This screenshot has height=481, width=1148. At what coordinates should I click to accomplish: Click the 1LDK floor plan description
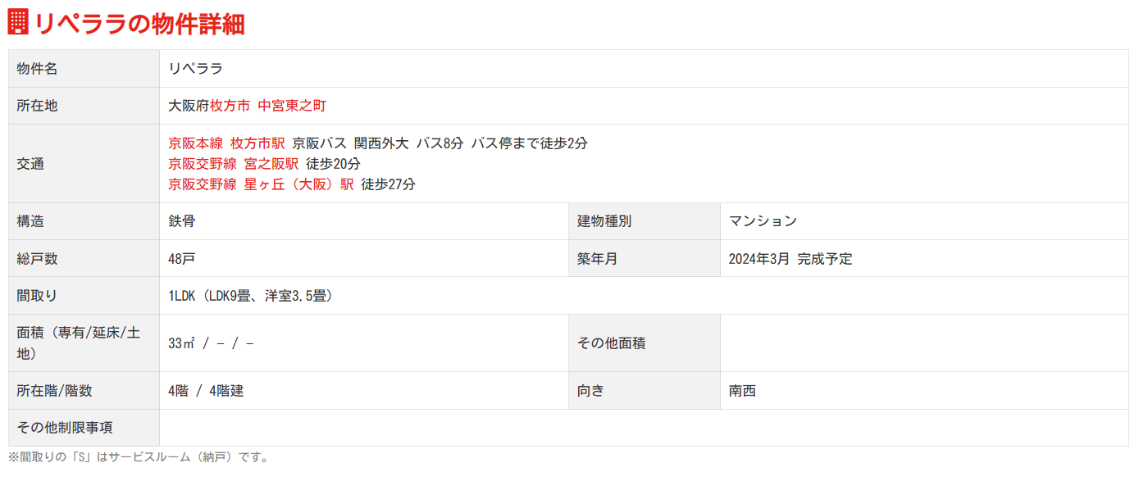(250, 296)
